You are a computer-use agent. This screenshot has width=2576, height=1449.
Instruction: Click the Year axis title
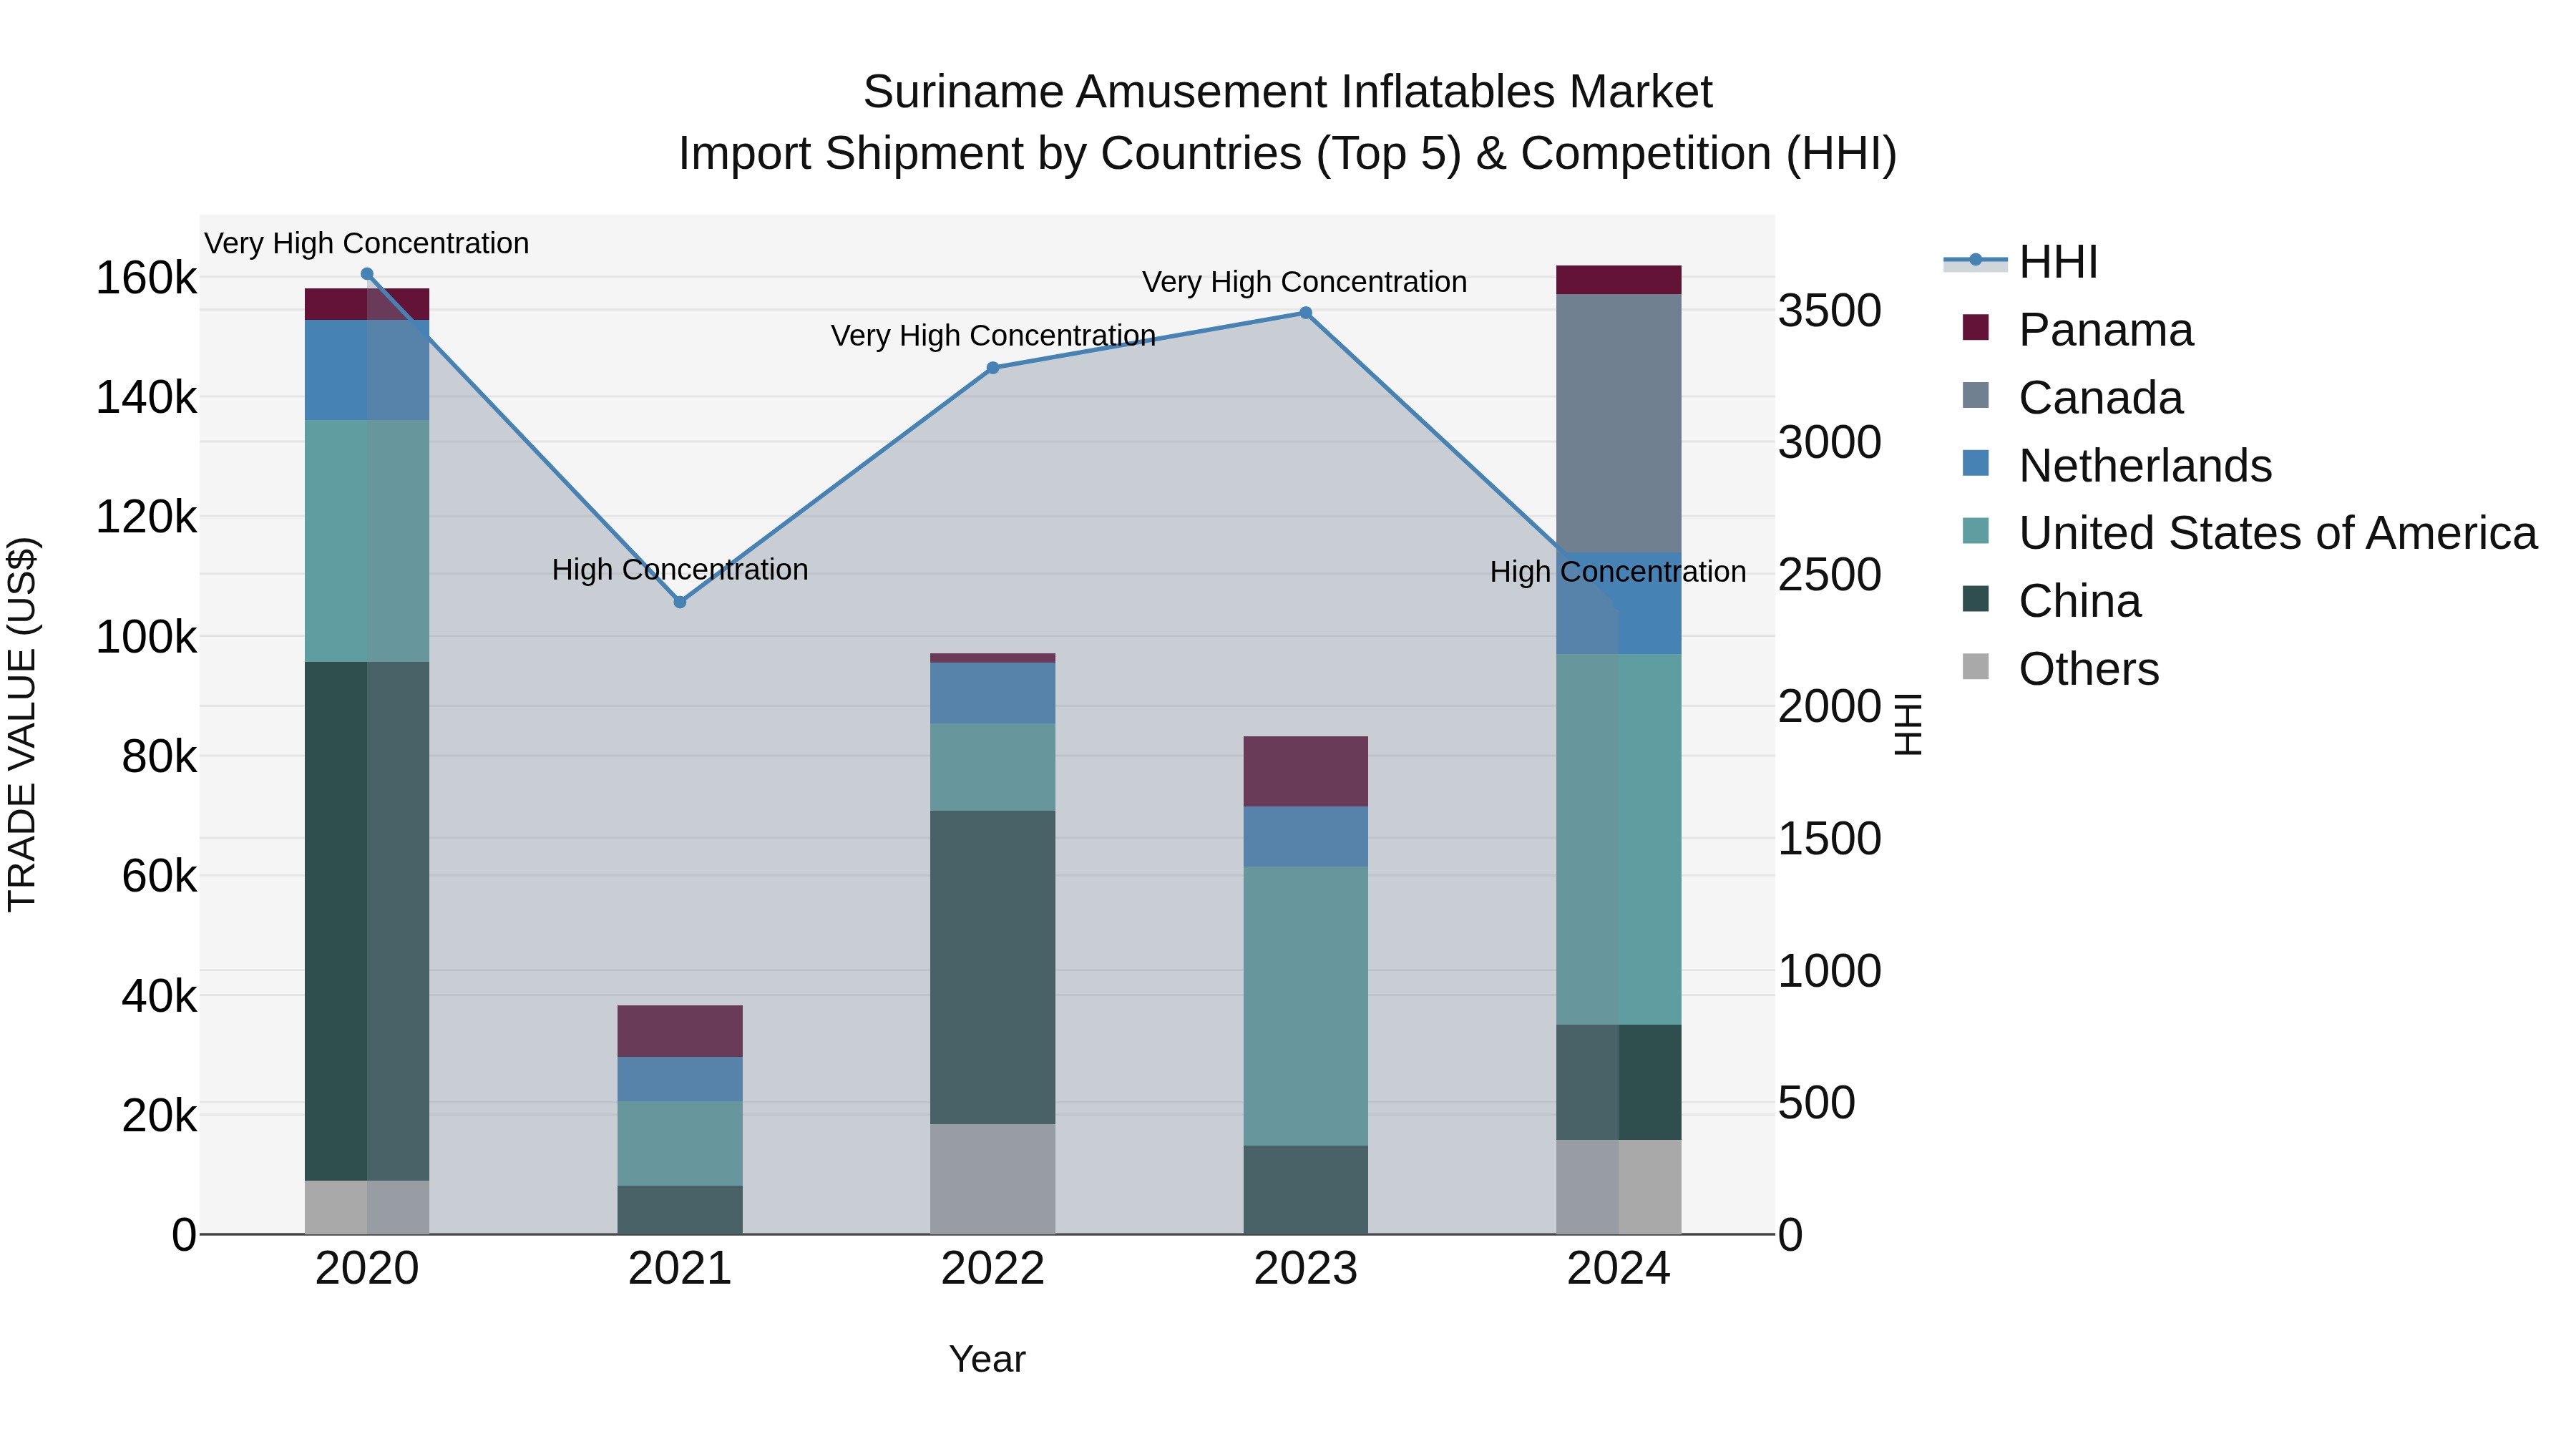[987, 1359]
